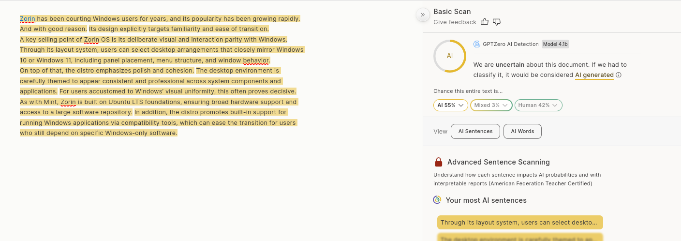The height and width of the screenshot is (241, 681).
Task: Click the Model 4.1b badge
Action: pyautogui.click(x=555, y=44)
